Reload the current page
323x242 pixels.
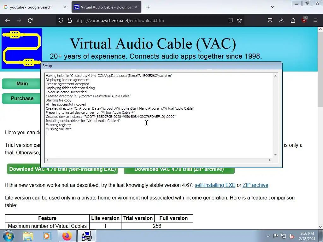point(30,20)
